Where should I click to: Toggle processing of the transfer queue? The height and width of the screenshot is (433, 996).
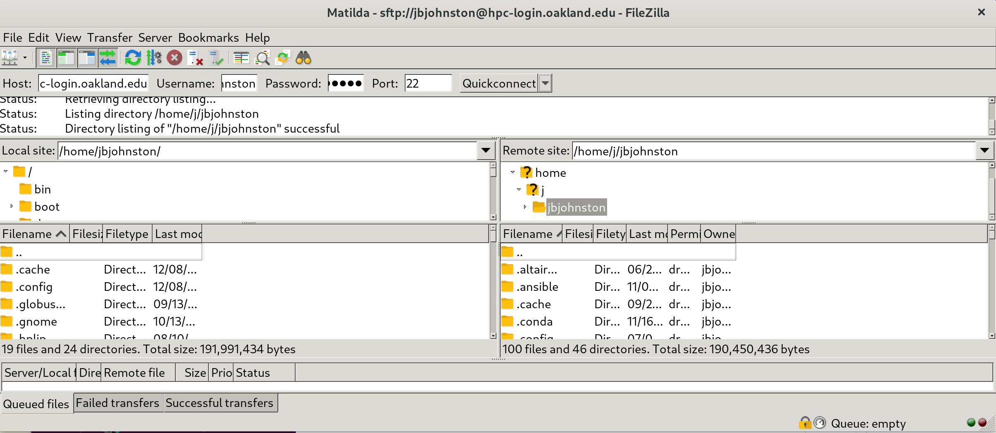154,58
